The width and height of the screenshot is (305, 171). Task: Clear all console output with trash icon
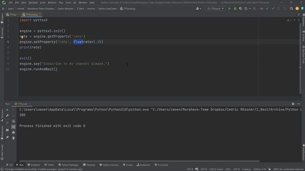13,138
